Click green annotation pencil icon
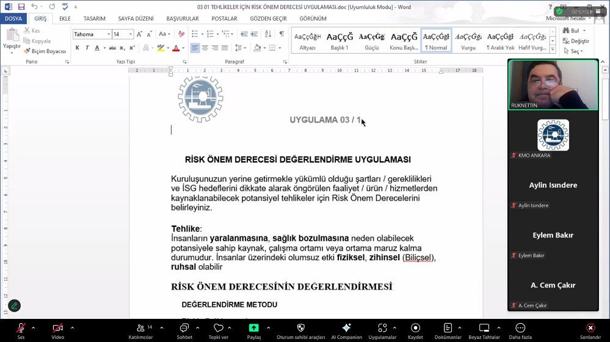 (14, 306)
